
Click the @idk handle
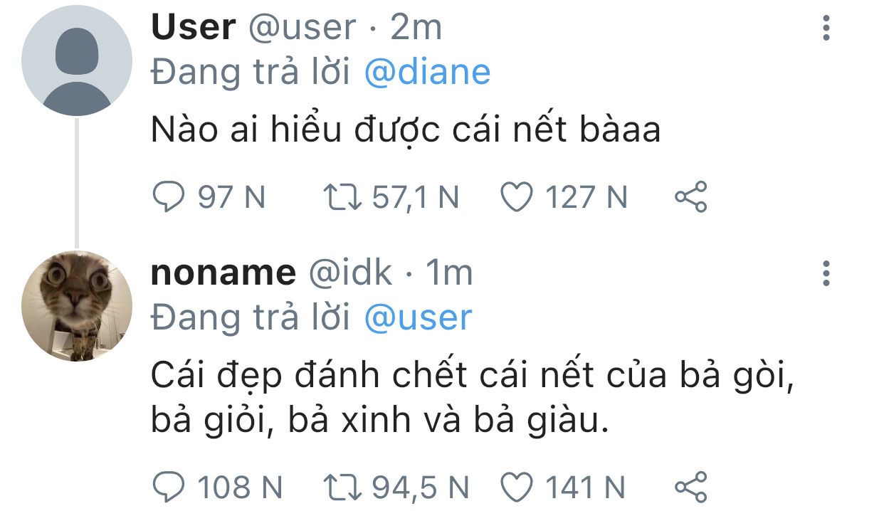coord(349,273)
